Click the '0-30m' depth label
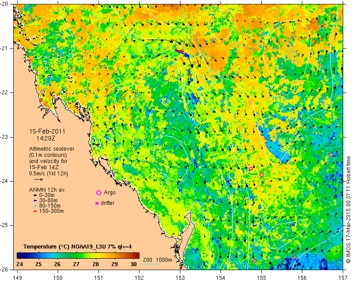 coord(47,195)
